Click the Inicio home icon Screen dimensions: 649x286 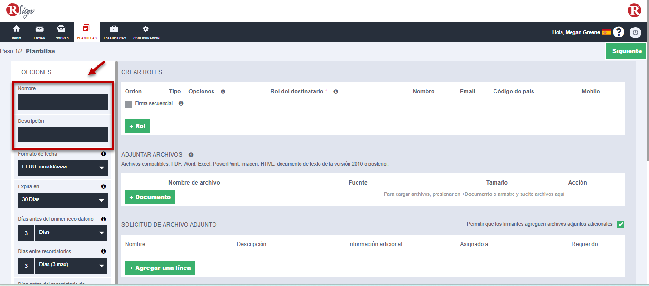pos(16,29)
